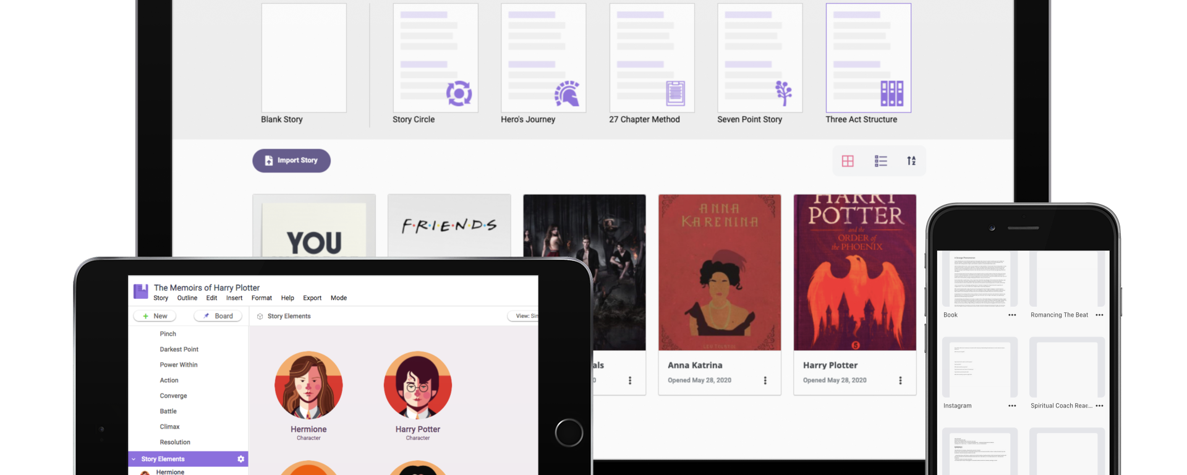Click the New button in sidebar
Image resolution: width=1187 pixels, height=475 pixels.
point(155,316)
